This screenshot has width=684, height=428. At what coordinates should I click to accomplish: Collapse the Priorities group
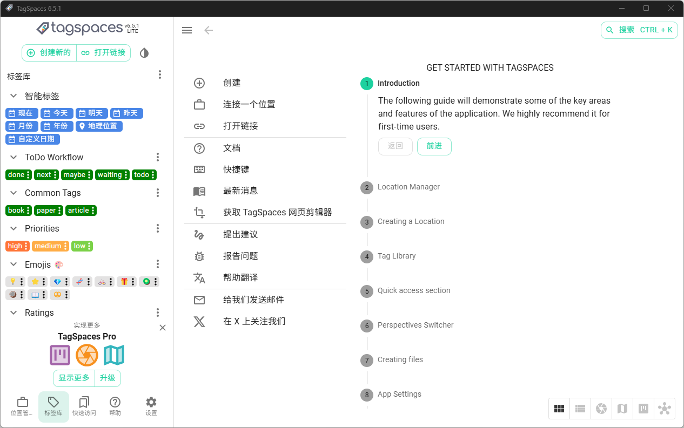(x=14, y=228)
